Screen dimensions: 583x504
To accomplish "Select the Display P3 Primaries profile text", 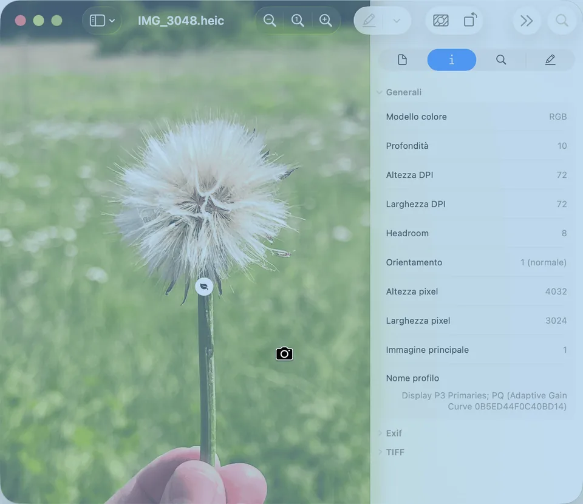I will click(484, 401).
